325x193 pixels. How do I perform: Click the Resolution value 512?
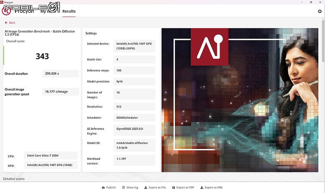134,107
